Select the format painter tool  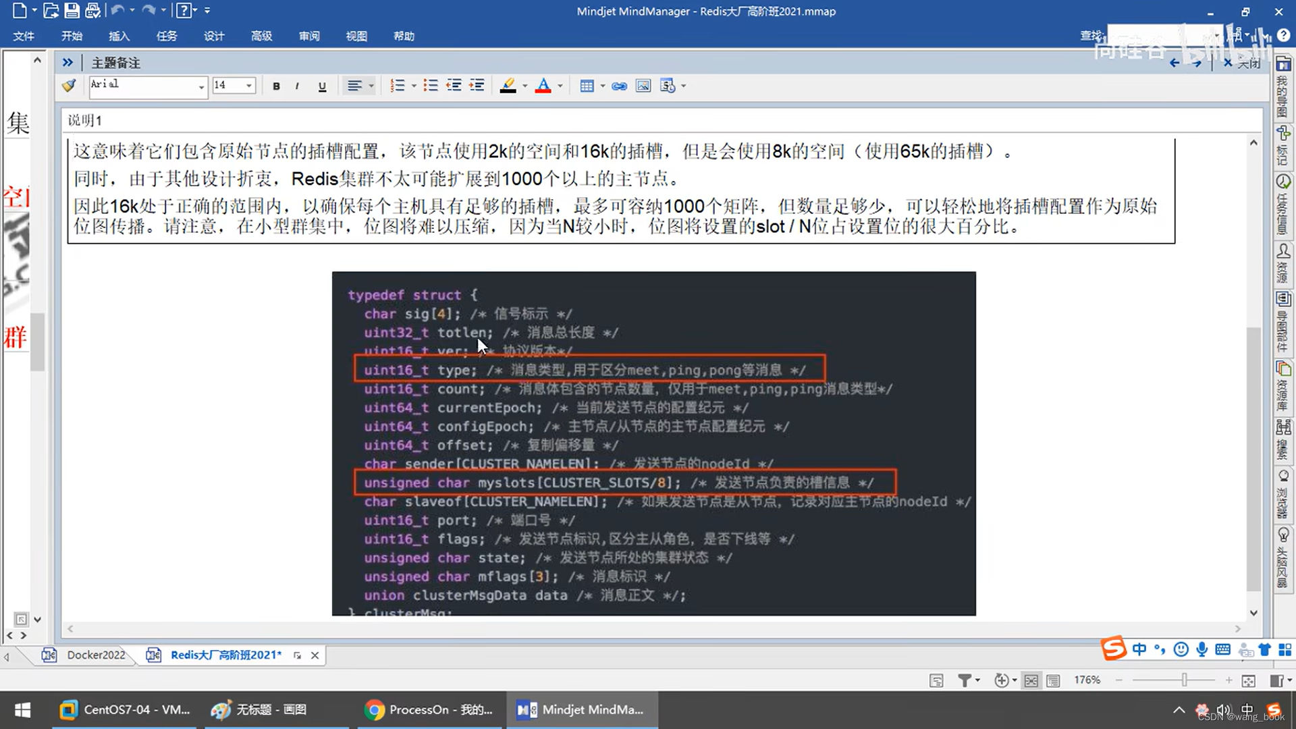coord(68,86)
